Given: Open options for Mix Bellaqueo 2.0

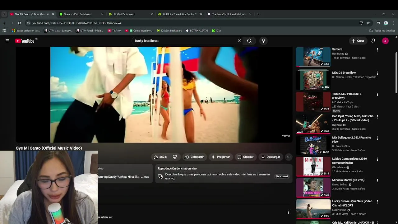Looking at the screenshot, I should coord(377,138).
